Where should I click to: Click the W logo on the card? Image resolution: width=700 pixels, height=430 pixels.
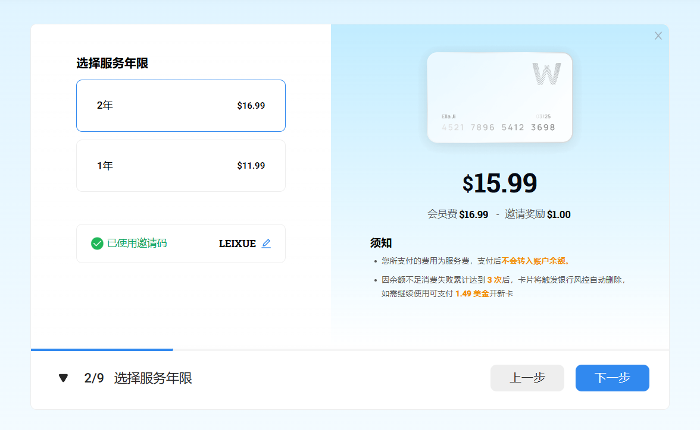(546, 74)
